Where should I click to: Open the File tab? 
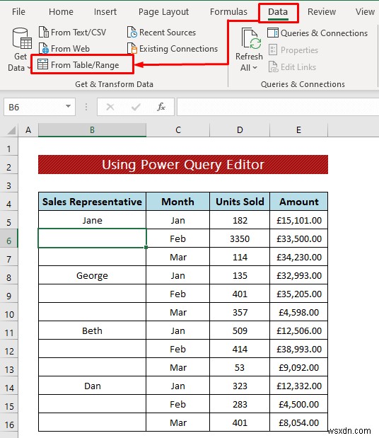pyautogui.click(x=18, y=12)
